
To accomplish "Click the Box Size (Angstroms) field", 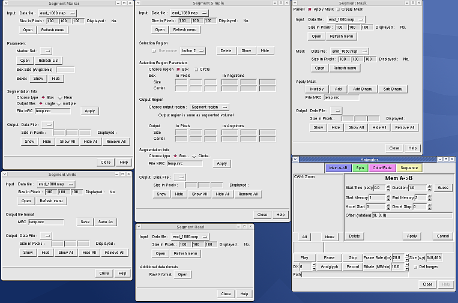I will [65, 70].
